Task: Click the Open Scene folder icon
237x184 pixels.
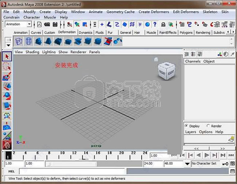Action: point(47,24)
